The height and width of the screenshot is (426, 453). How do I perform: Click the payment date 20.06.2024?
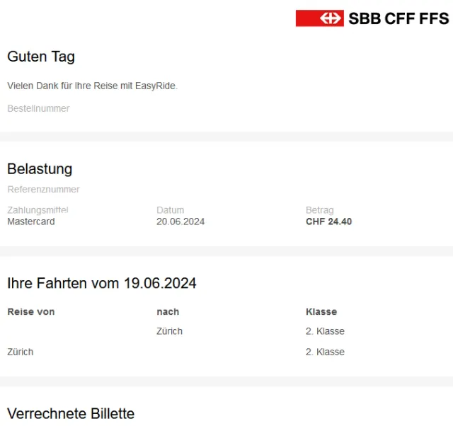[180, 221]
